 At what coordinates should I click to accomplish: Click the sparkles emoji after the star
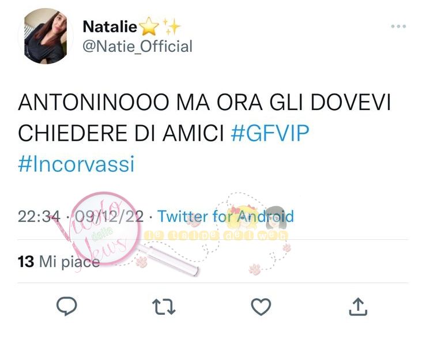171,27
